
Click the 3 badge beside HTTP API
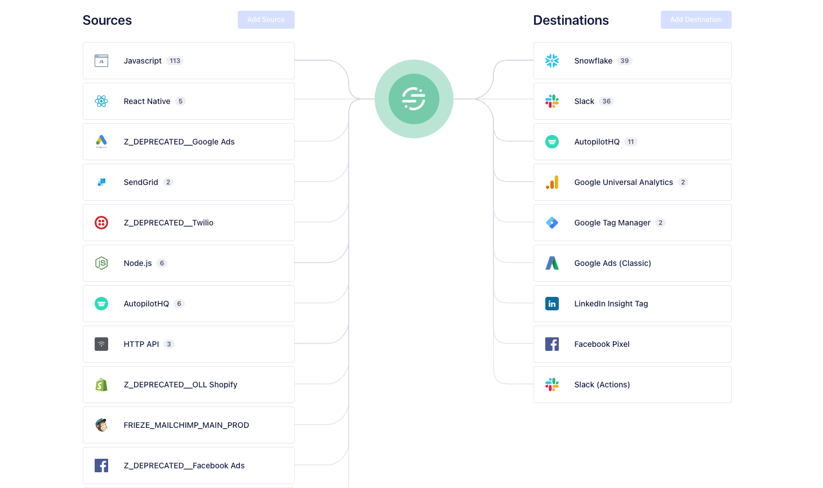(x=169, y=344)
